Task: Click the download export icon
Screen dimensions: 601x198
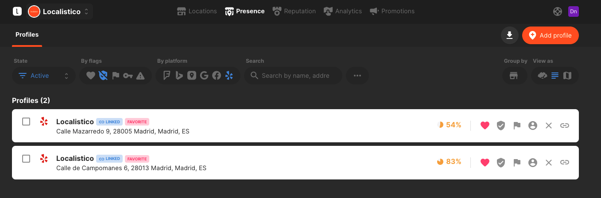Action: (x=510, y=35)
